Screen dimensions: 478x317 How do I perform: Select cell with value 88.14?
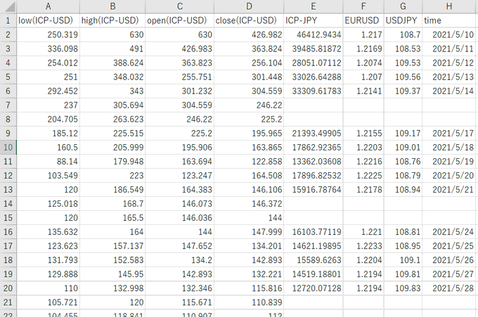[49, 162]
